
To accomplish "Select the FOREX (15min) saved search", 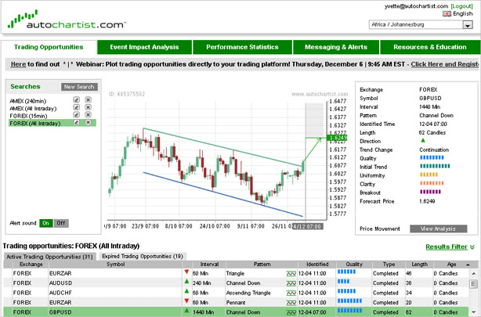I will [29, 116].
